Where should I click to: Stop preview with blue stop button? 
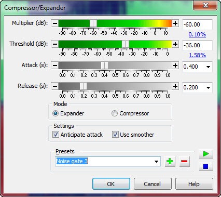(206, 166)
